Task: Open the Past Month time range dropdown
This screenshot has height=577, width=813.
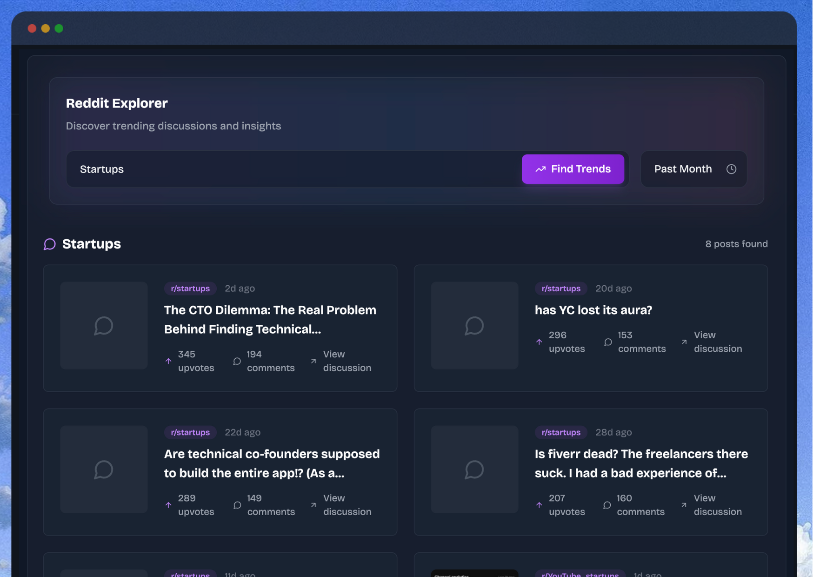Action: (693, 169)
